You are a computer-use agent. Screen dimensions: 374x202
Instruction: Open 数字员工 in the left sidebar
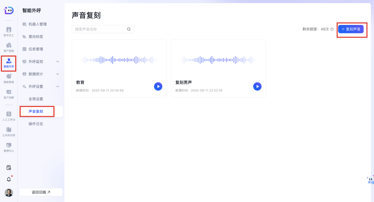coord(9,32)
